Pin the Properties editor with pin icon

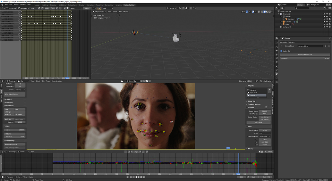(329, 38)
